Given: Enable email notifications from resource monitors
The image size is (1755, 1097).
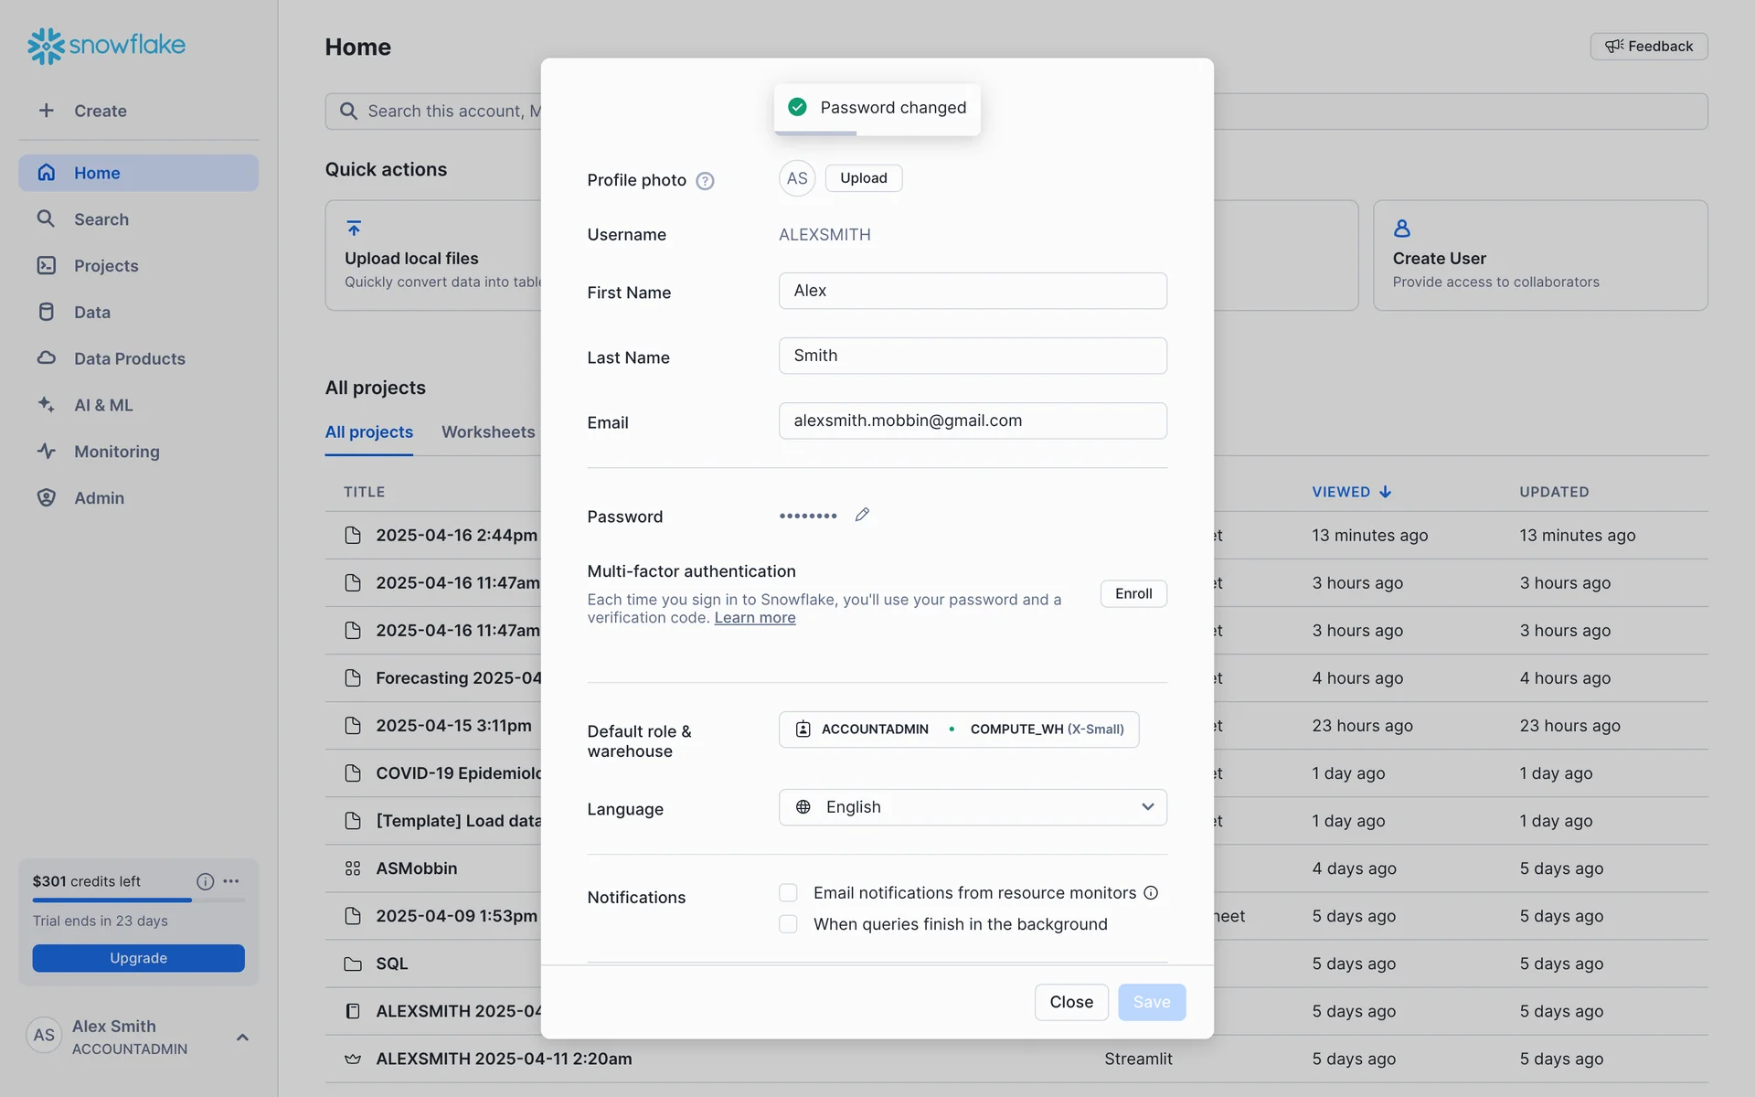Looking at the screenshot, I should point(788,892).
